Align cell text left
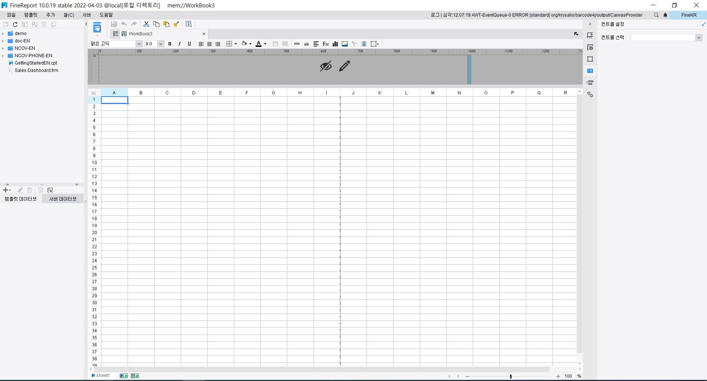 tap(201, 44)
